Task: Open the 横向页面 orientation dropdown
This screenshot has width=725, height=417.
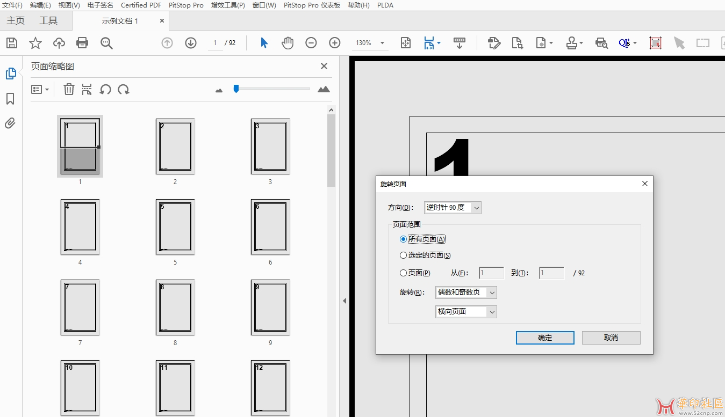Action: point(466,312)
